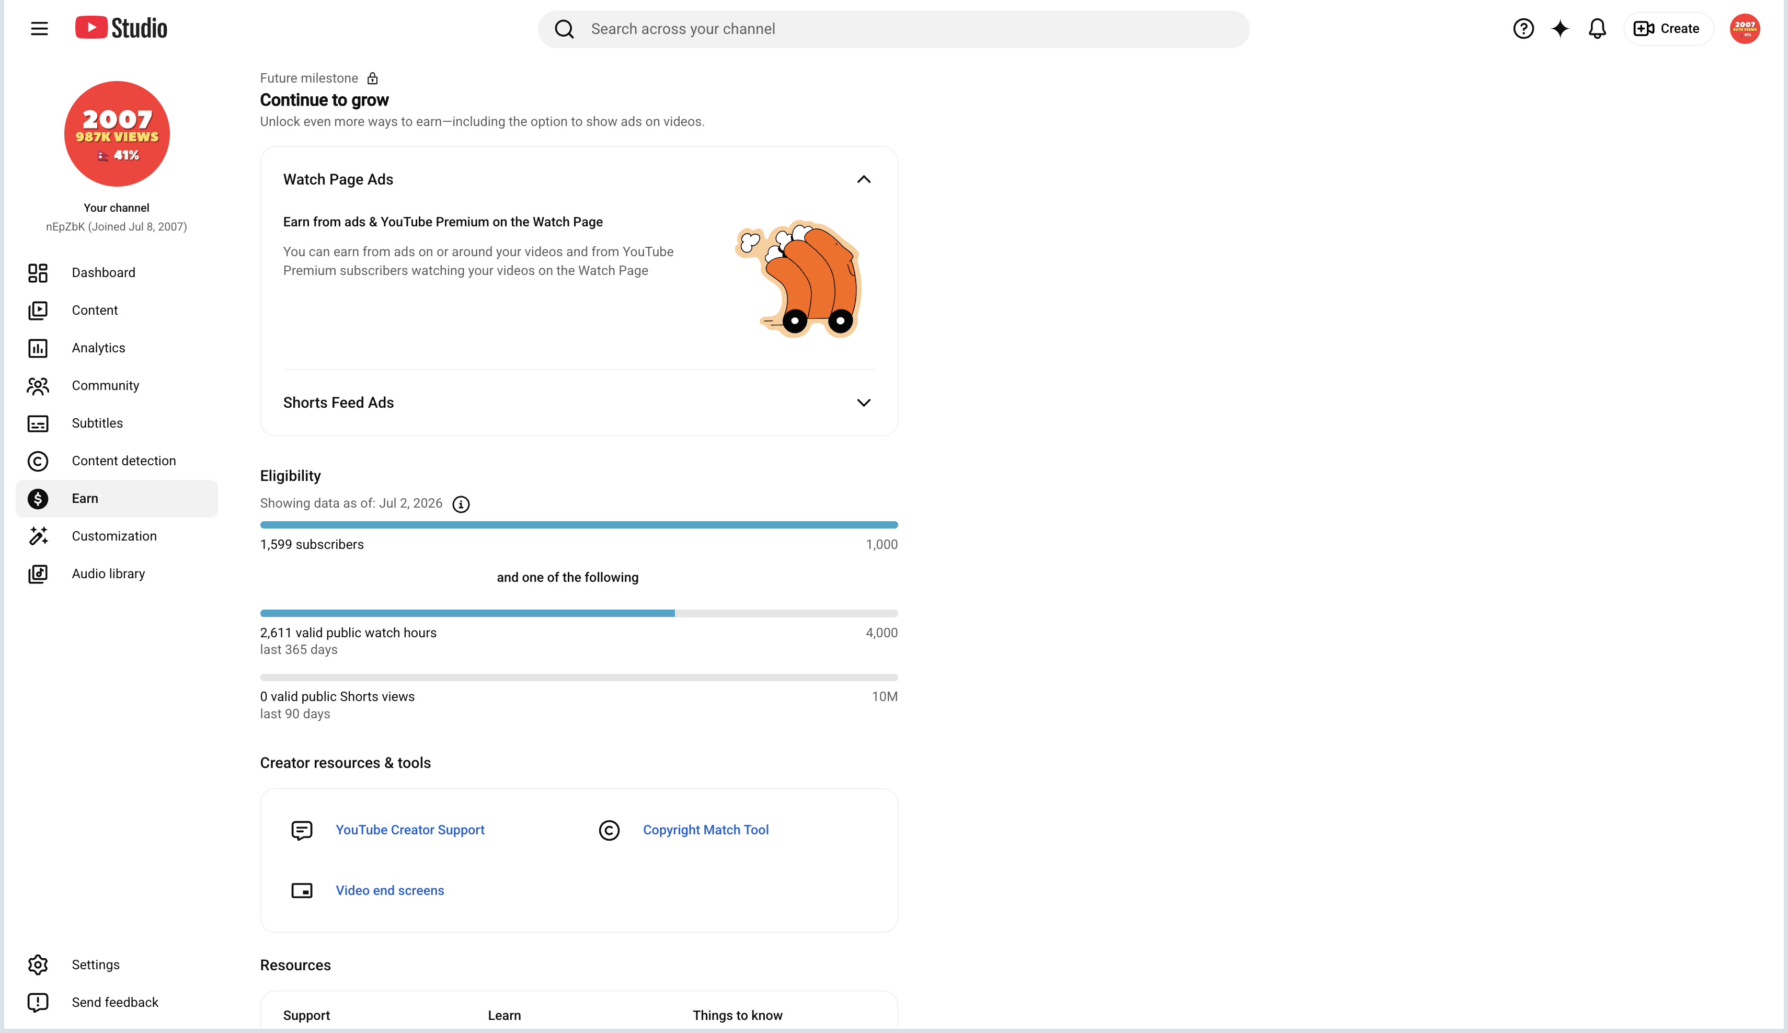The image size is (1788, 1033).
Task: Click the search across your channel field
Action: tap(893, 29)
